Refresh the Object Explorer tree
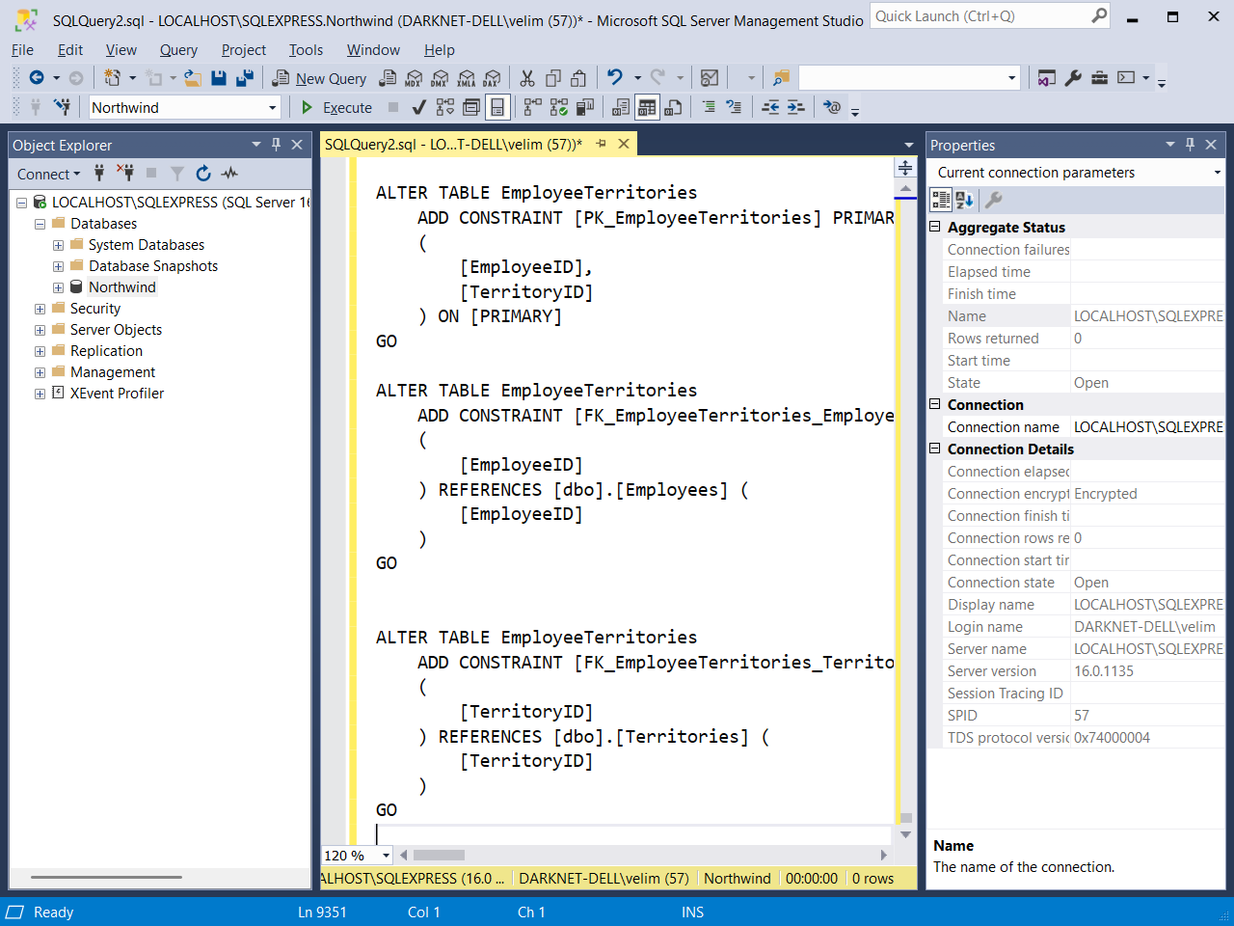The width and height of the screenshot is (1234, 926). coord(203,174)
